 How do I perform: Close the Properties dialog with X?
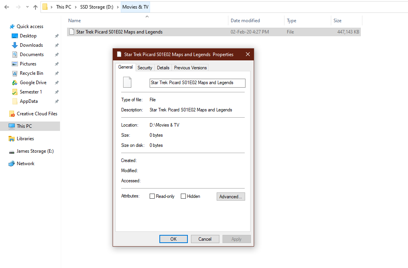point(248,54)
